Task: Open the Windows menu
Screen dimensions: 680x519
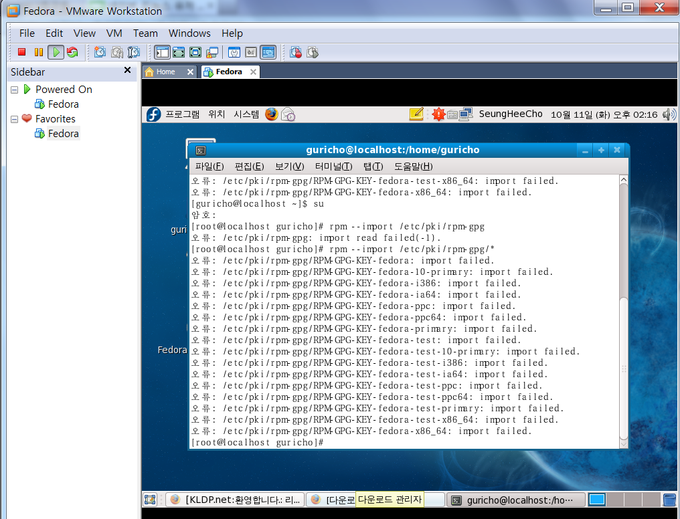Action: click(189, 33)
